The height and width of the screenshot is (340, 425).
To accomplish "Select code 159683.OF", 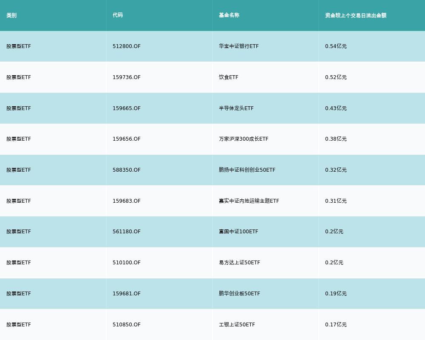I will coord(127,201).
